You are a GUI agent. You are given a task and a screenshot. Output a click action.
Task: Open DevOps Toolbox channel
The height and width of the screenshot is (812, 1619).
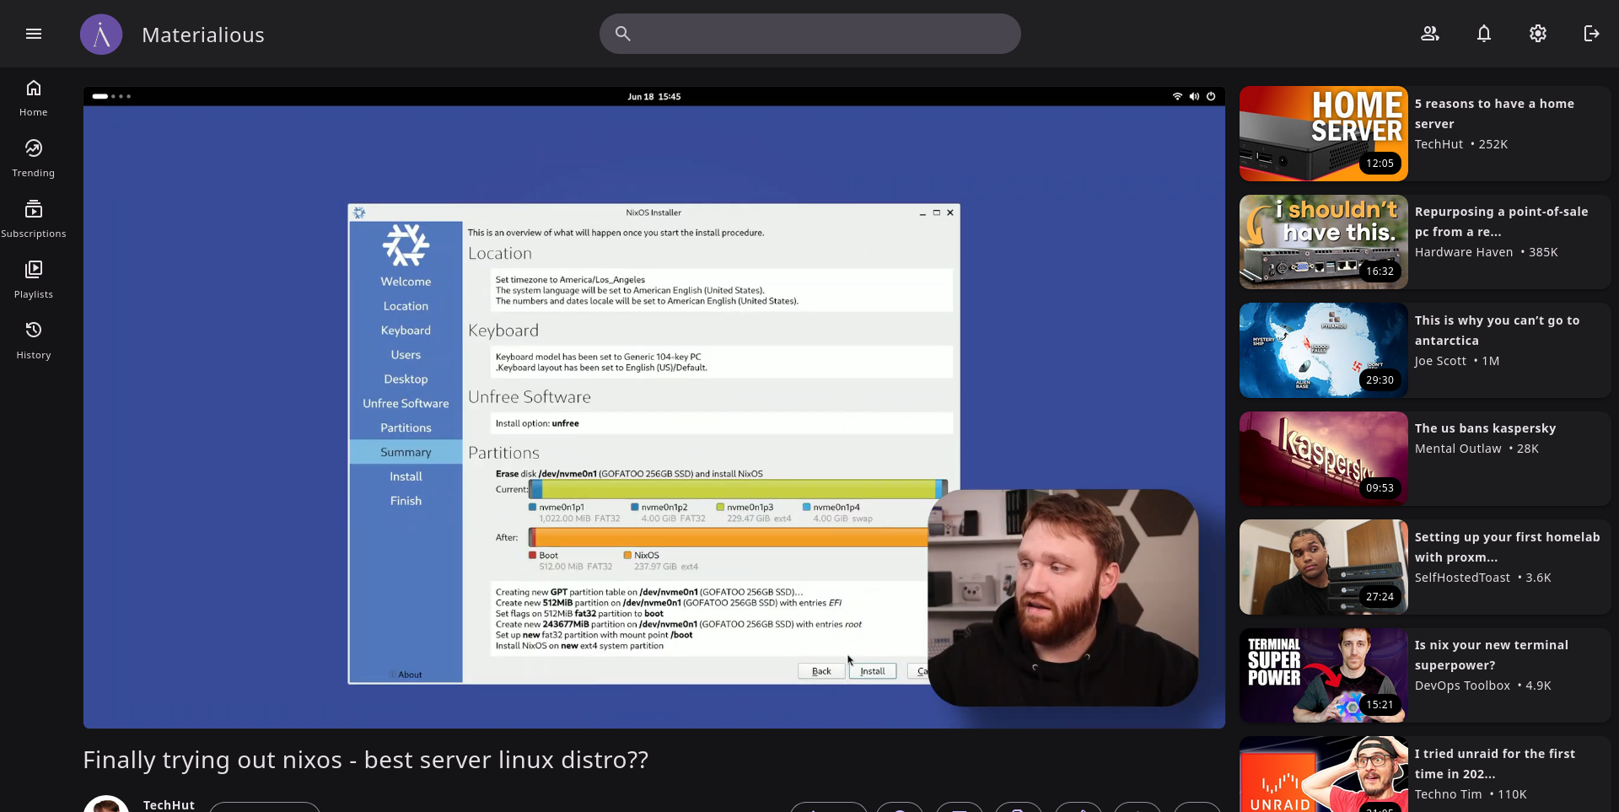(1462, 686)
